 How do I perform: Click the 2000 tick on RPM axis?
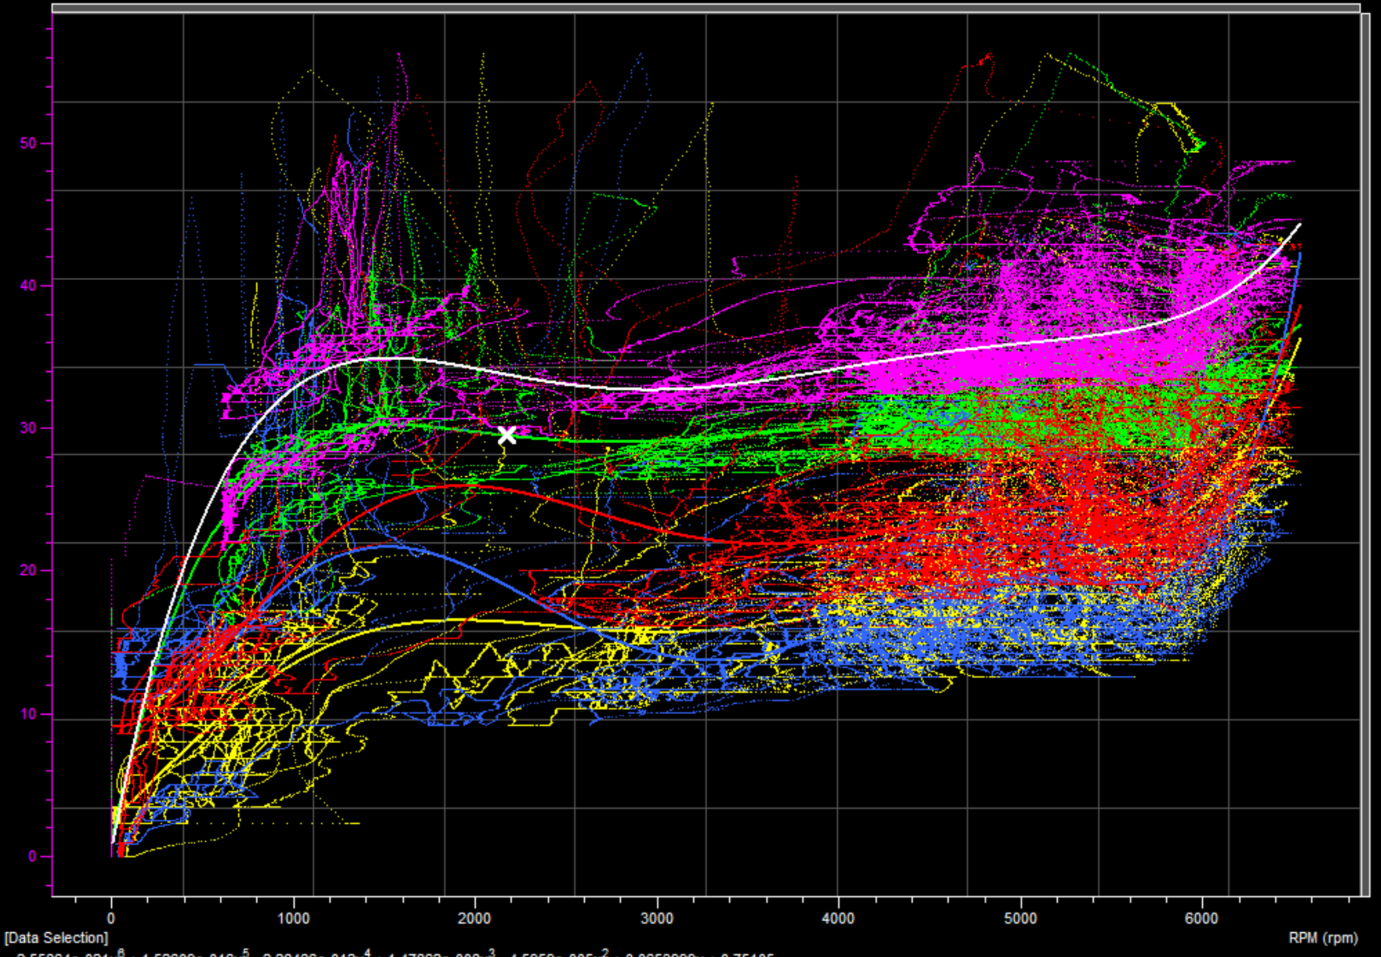tap(475, 918)
